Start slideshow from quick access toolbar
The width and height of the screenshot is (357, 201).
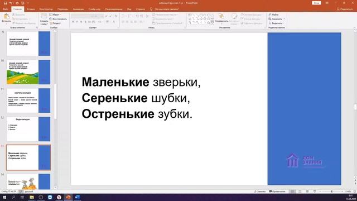[23, 3]
